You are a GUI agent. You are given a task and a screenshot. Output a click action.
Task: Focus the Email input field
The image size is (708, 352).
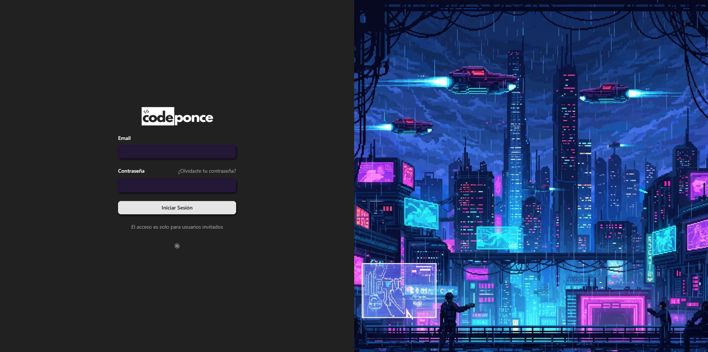point(177,152)
